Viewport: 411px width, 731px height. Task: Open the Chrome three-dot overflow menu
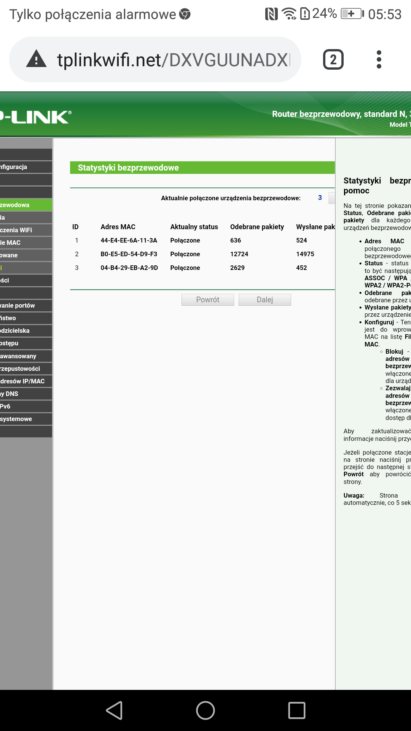click(379, 59)
